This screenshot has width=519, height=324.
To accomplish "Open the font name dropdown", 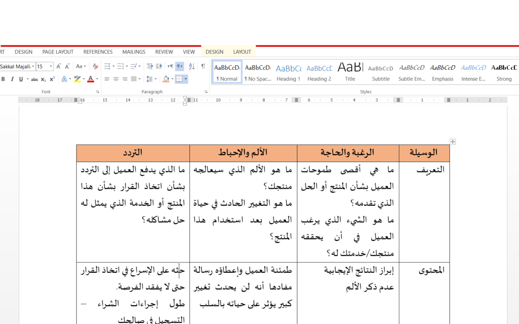I will tap(33, 67).
